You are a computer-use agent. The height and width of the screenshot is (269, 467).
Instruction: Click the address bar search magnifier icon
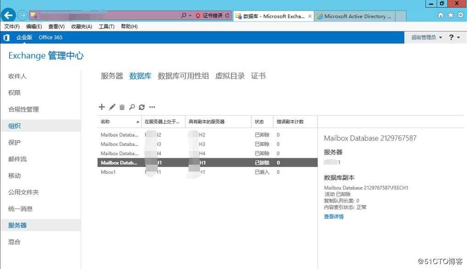click(184, 16)
